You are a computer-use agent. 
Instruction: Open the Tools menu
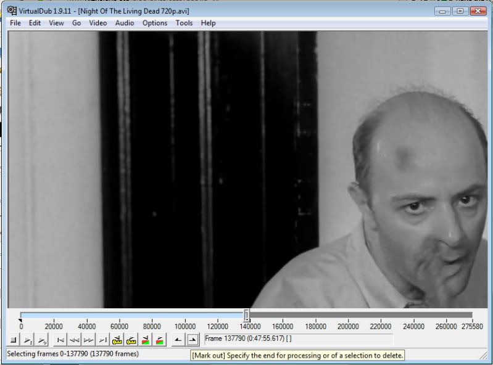click(184, 23)
